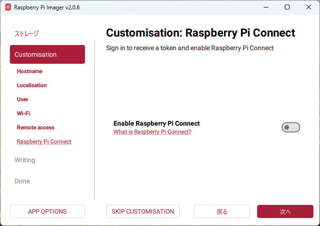Close the Raspberry Pi Imager window
This screenshot has width=320, height=226.
click(x=309, y=8)
